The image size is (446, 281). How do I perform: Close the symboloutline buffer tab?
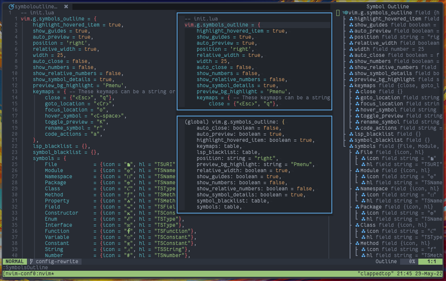66,6
